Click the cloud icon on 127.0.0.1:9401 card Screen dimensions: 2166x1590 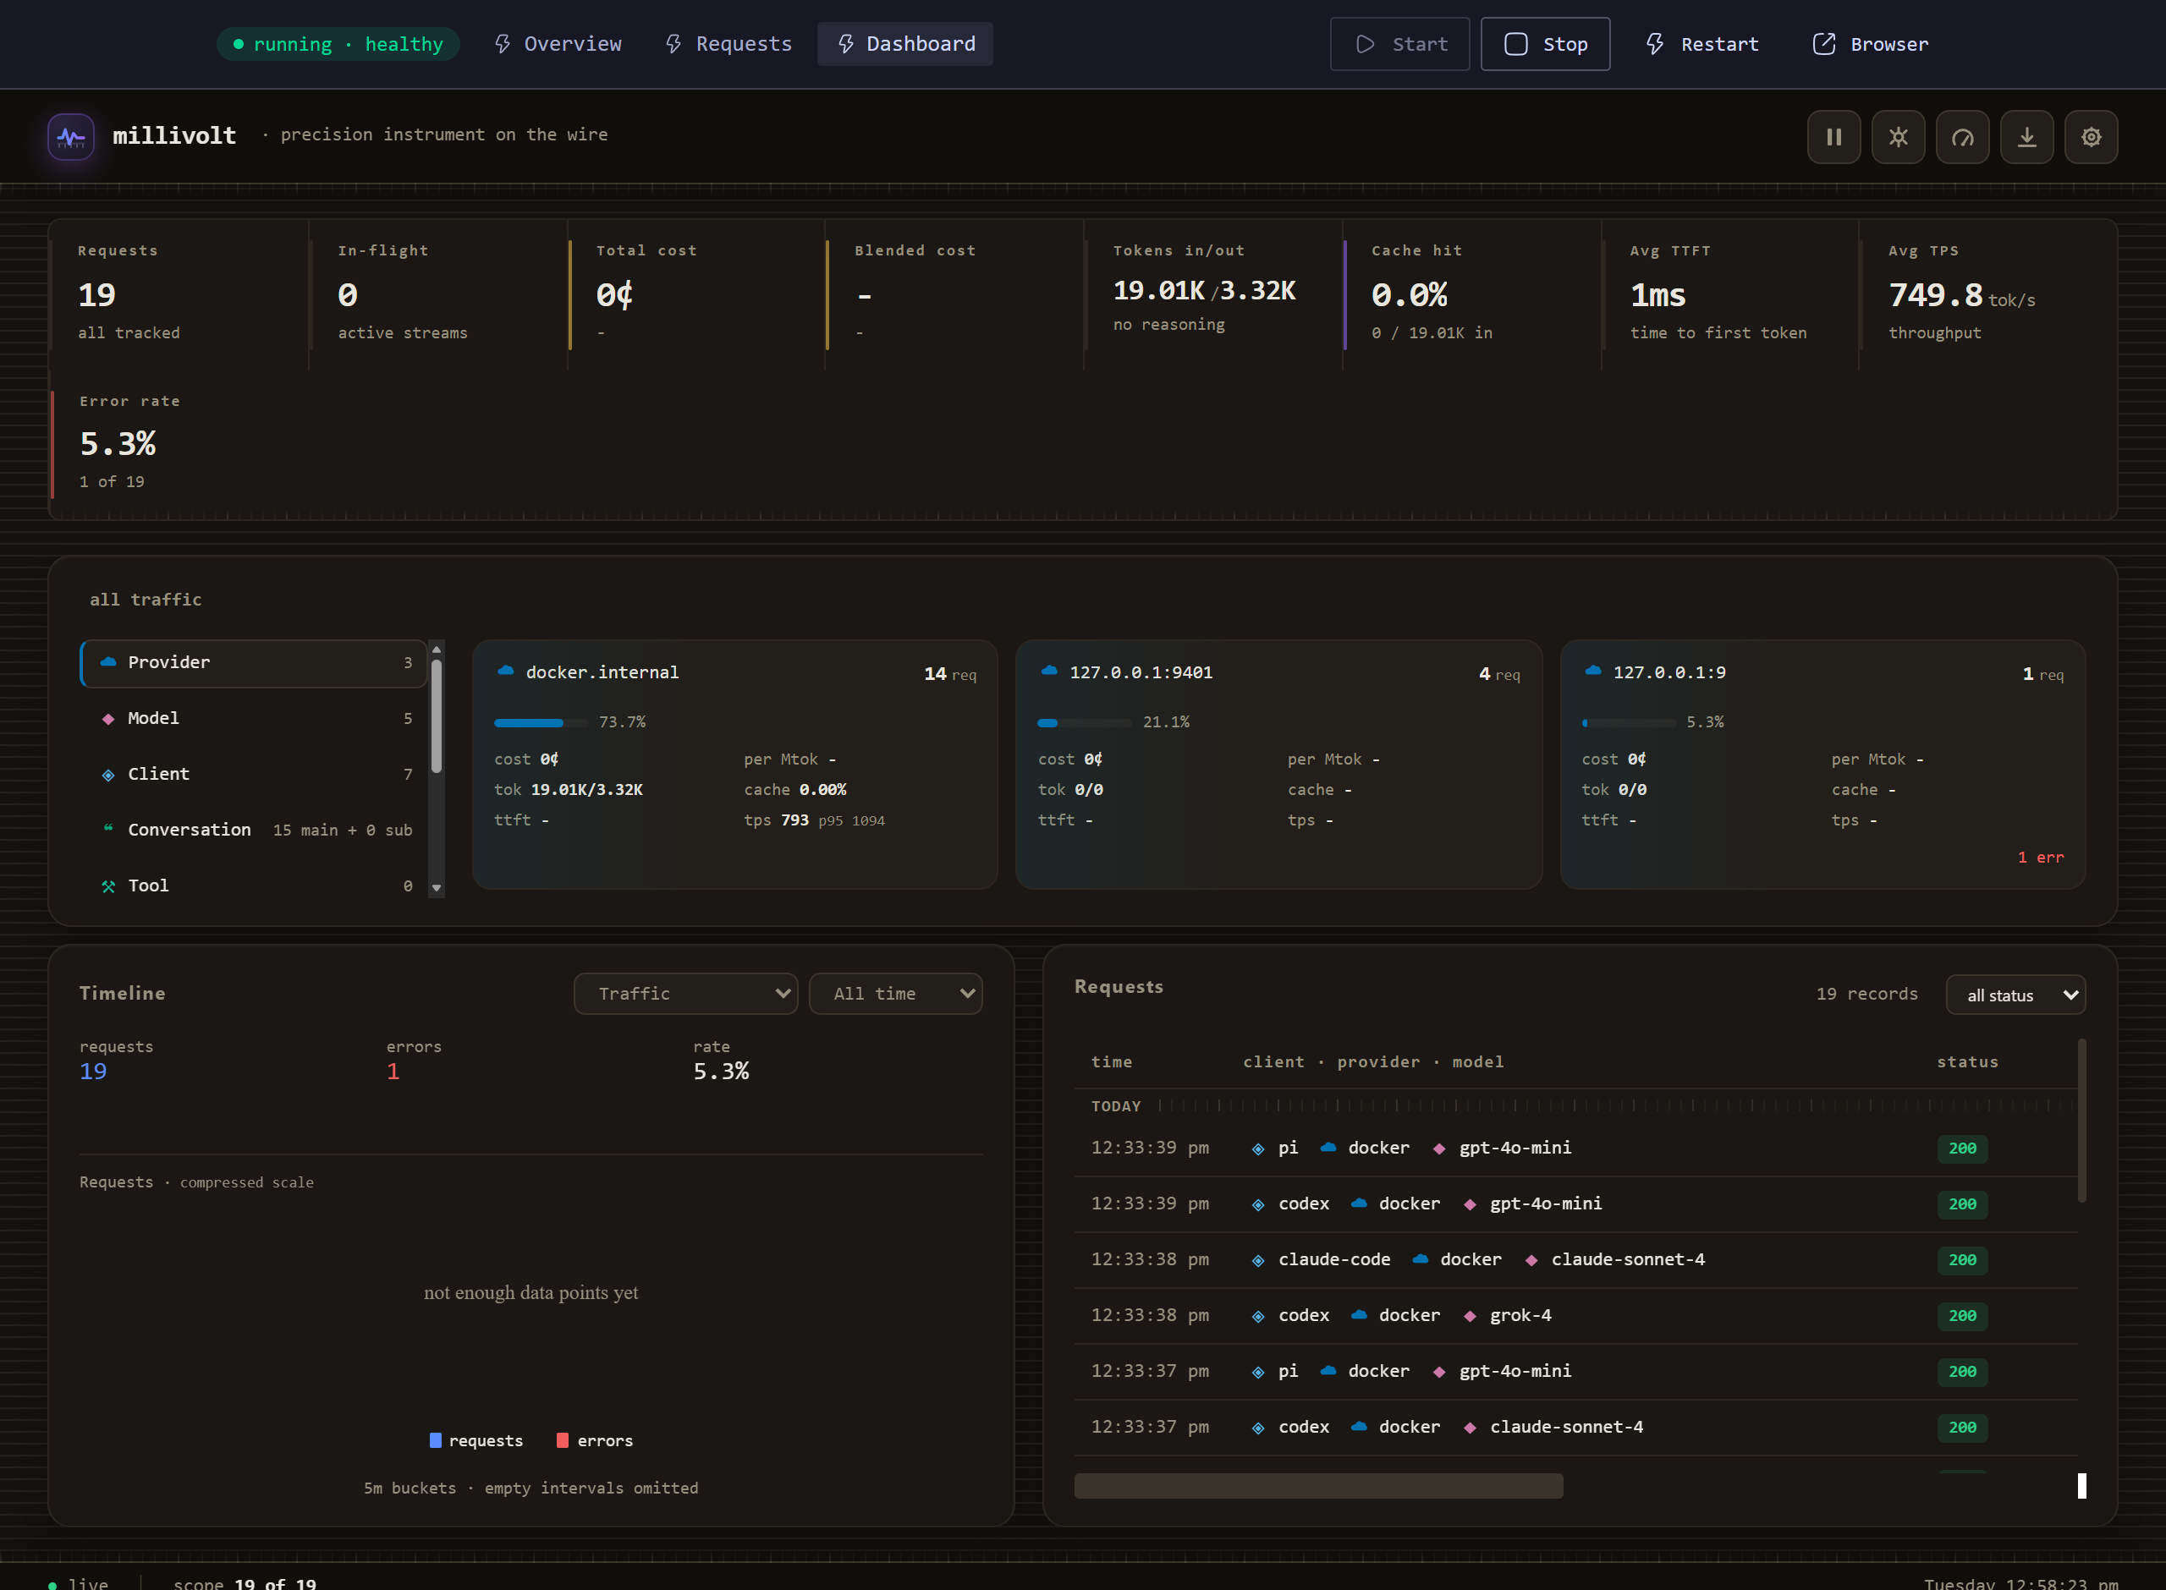click(1049, 671)
